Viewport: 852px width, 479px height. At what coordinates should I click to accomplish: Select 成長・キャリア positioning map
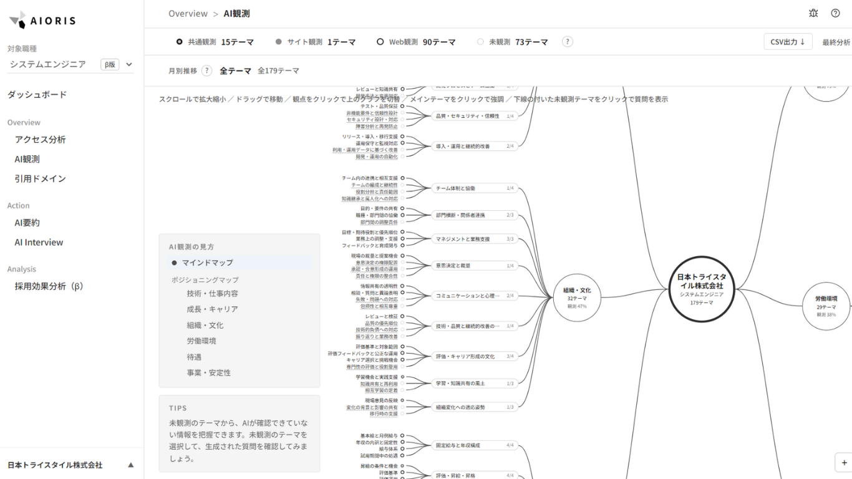pos(212,309)
